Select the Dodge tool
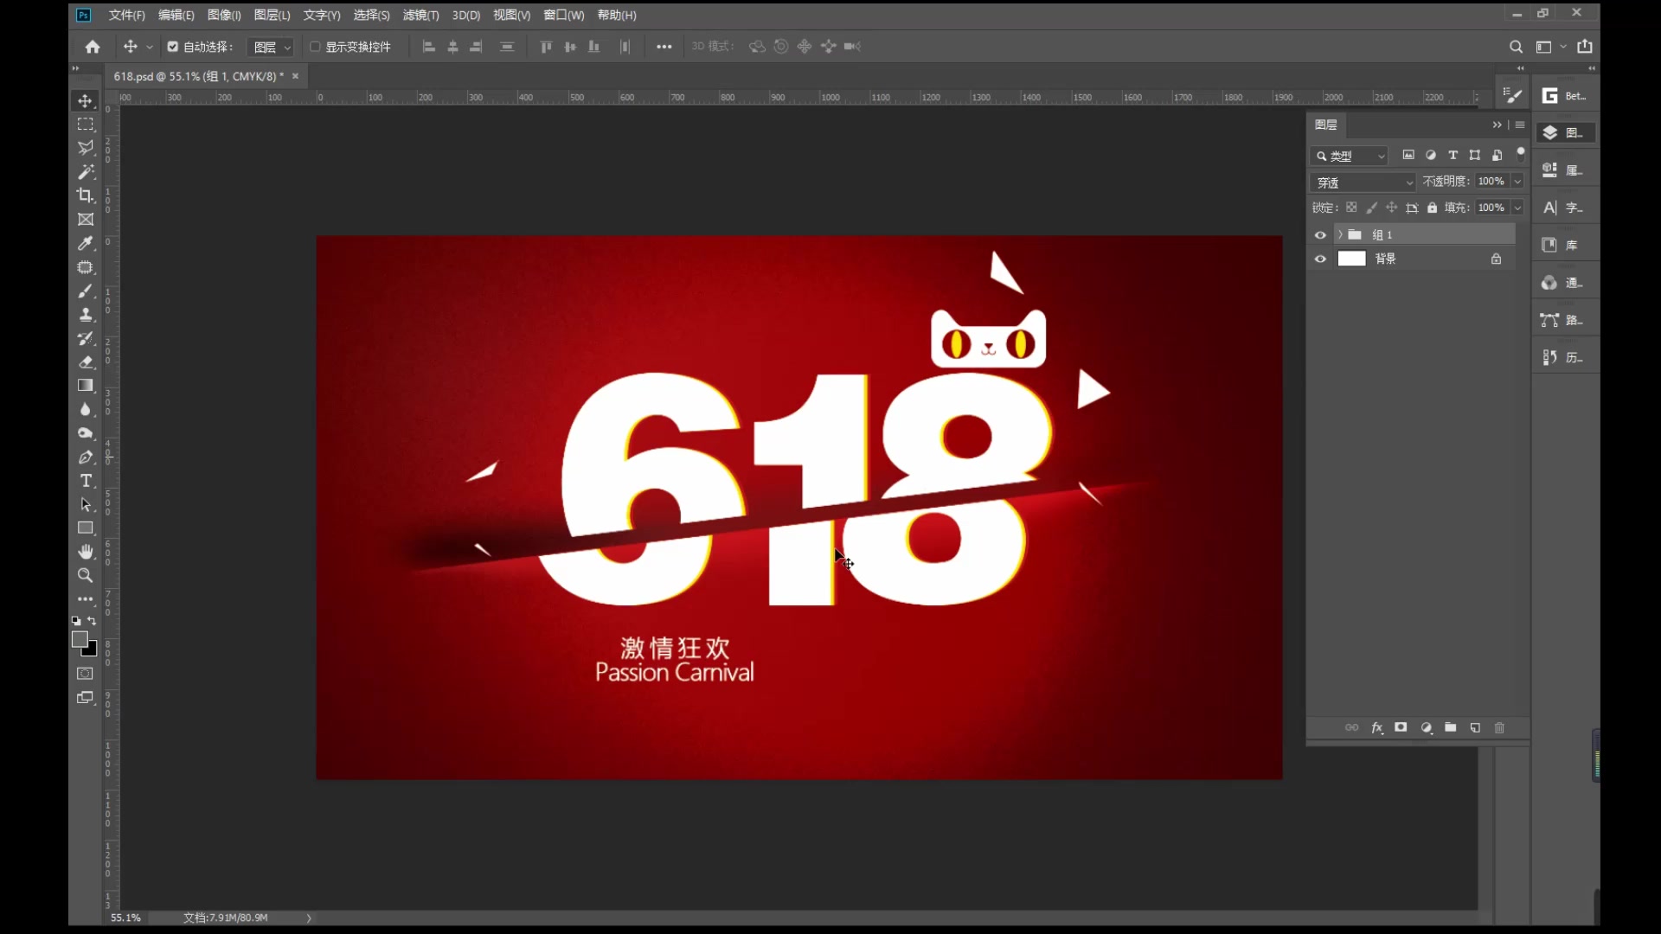This screenshot has height=934, width=1661. [x=85, y=433]
